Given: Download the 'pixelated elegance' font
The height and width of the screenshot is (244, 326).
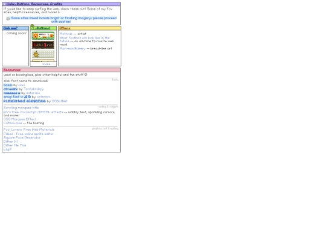Looking at the screenshot, I should (24, 101).
